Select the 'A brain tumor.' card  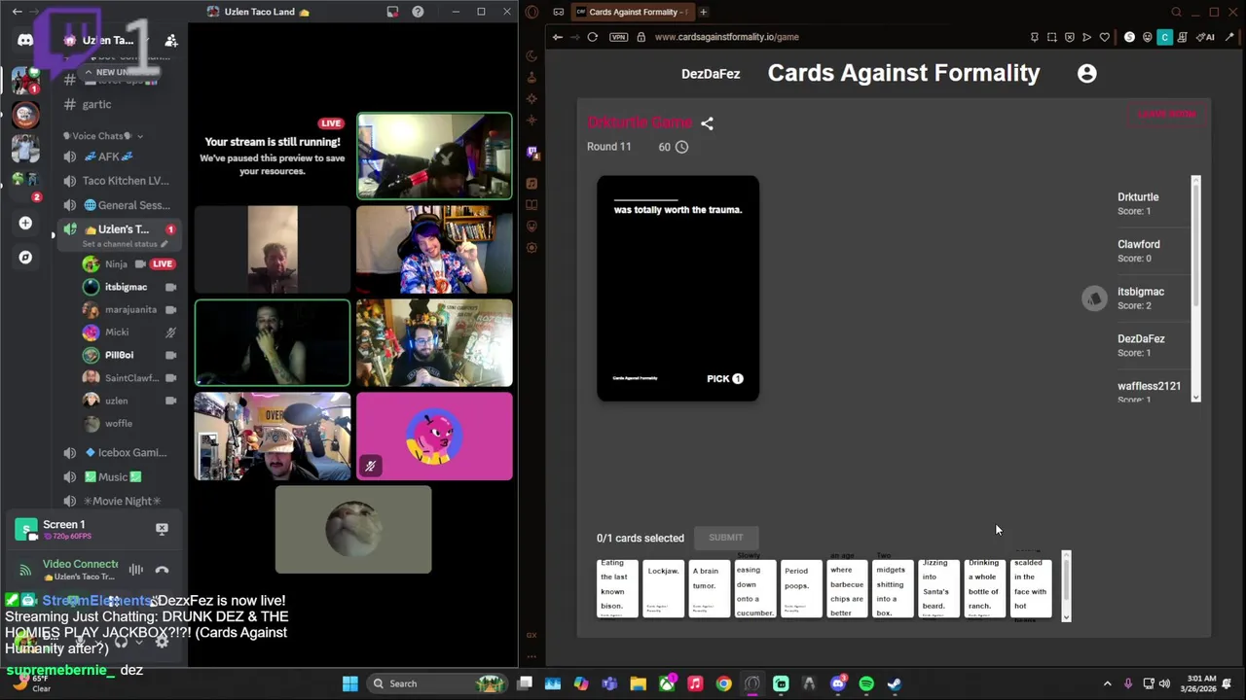pos(709,588)
